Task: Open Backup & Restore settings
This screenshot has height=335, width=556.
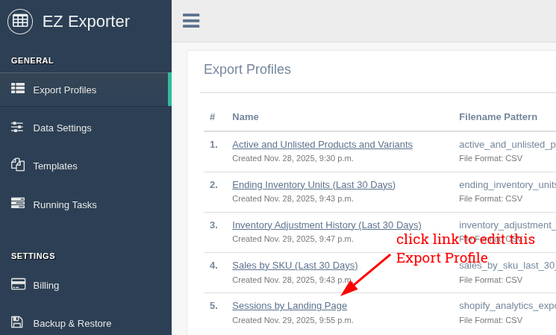Action: coord(72,323)
